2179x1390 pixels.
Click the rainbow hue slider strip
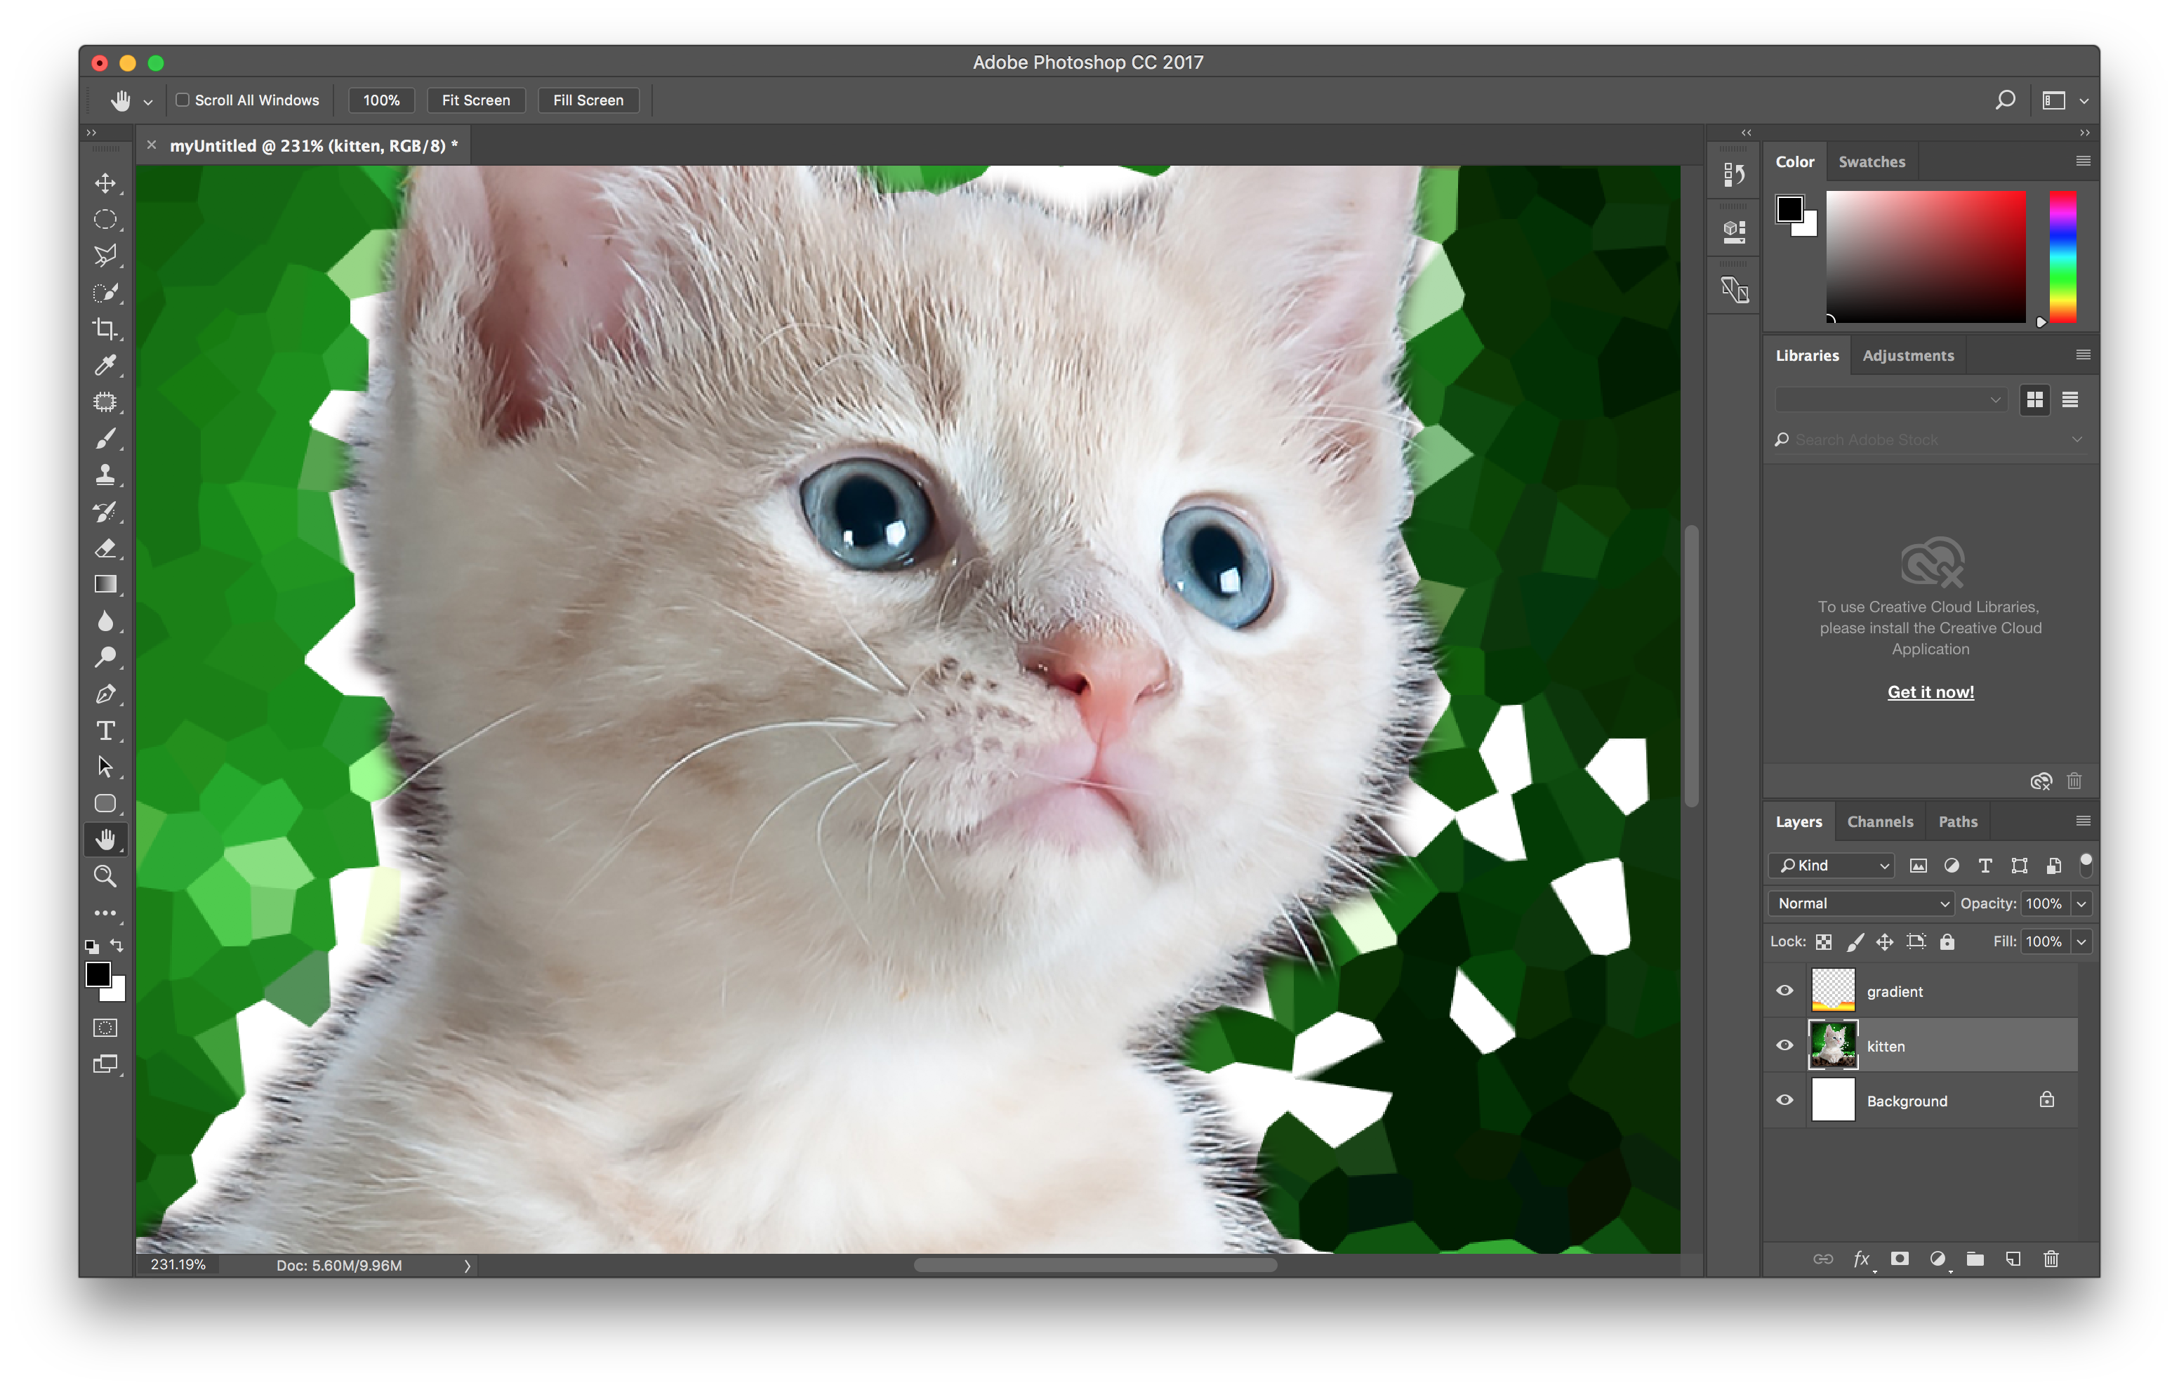(2062, 257)
